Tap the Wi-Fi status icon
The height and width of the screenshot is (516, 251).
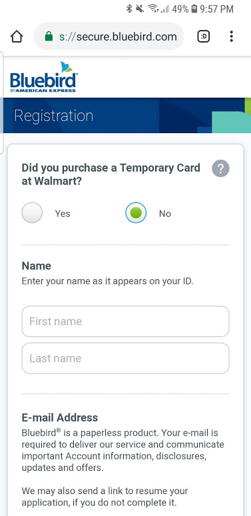(x=153, y=9)
